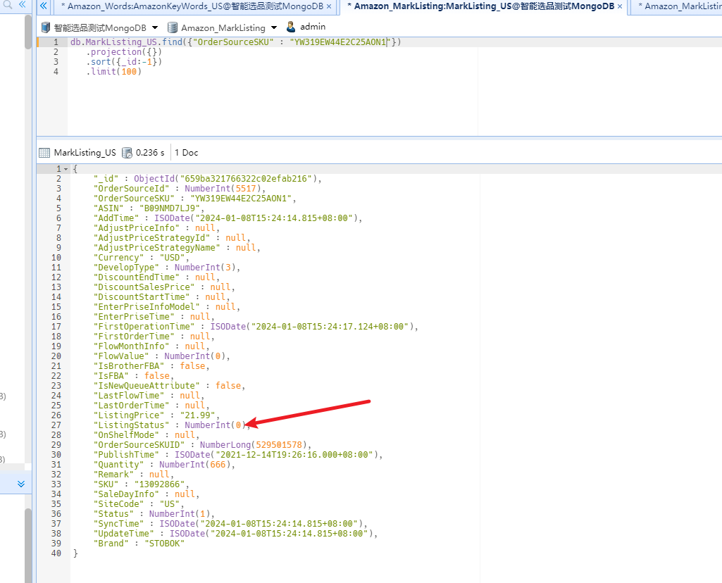The height and width of the screenshot is (583, 722).
Task: Click the "0.236 s" query time text
Action: pyautogui.click(x=150, y=153)
